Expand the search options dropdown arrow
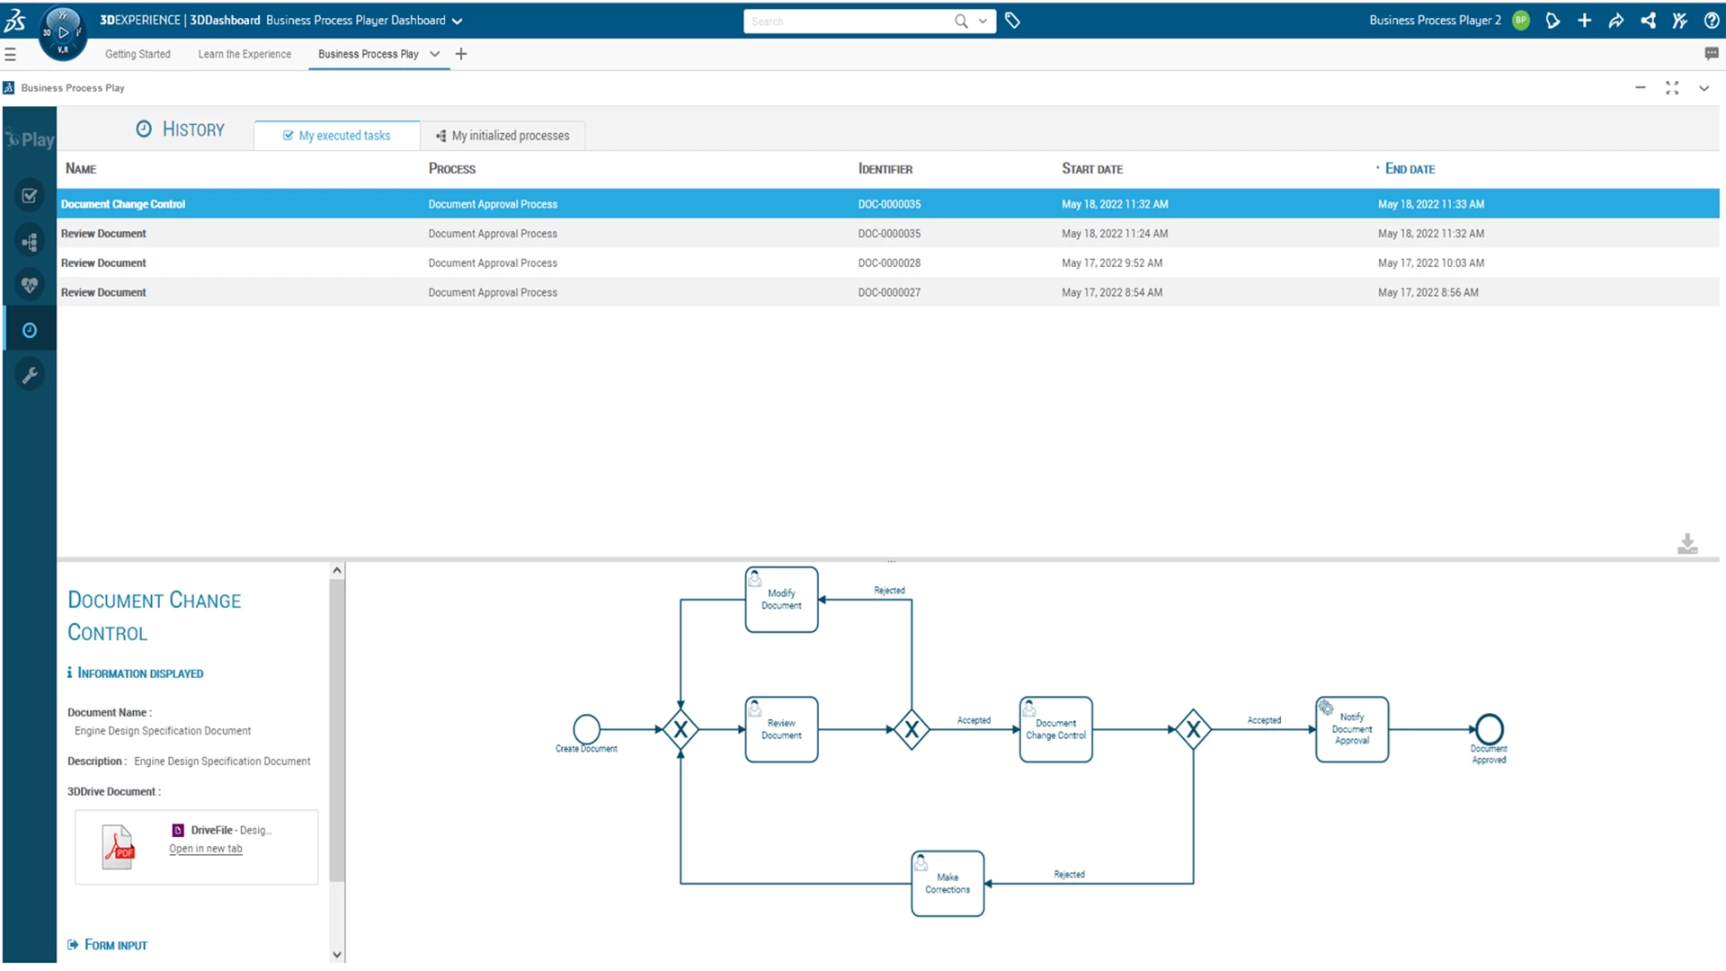This screenshot has width=1726, height=971. point(982,21)
